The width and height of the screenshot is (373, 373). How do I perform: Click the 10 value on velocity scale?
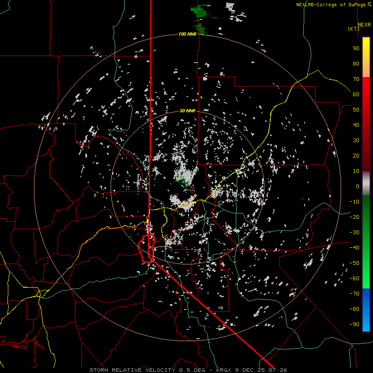[356, 171]
